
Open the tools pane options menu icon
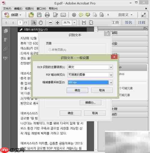[x=145, y=28]
